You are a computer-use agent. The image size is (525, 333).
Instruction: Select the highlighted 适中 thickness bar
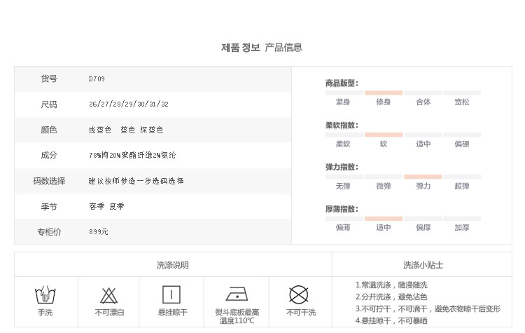[x=384, y=219]
